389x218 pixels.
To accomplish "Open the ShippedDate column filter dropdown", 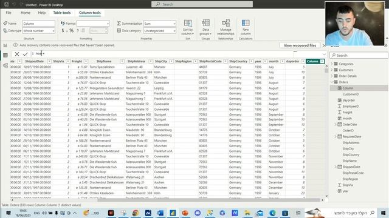I will click(x=49, y=61).
